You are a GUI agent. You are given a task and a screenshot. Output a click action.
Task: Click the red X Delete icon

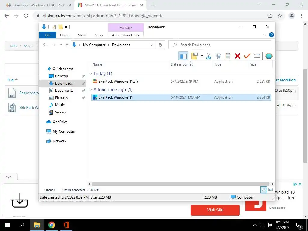[x=238, y=56]
